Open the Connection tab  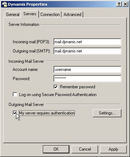(50, 15)
